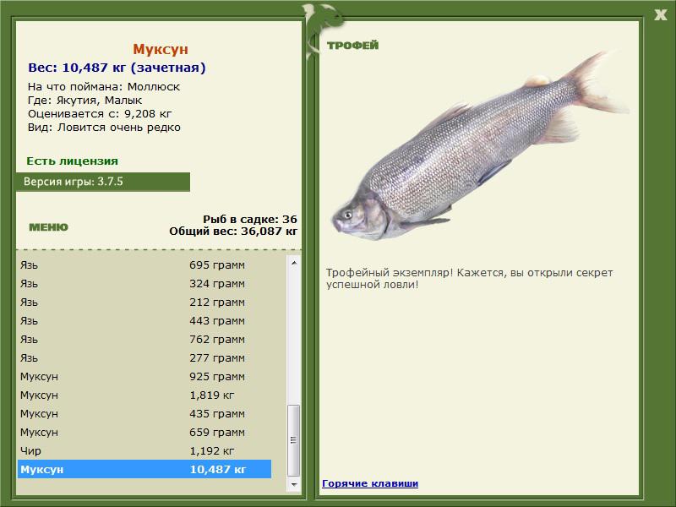676x507 pixels.
Task: Select the Муксун 1,819 кг row
Action: pos(144,395)
